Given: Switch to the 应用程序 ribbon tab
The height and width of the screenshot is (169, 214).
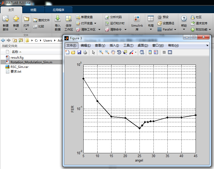Looking at the screenshot, I should (x=58, y=10).
